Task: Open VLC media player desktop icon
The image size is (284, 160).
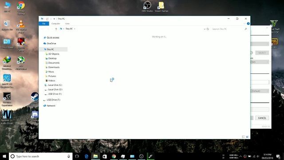Action: 21,27
